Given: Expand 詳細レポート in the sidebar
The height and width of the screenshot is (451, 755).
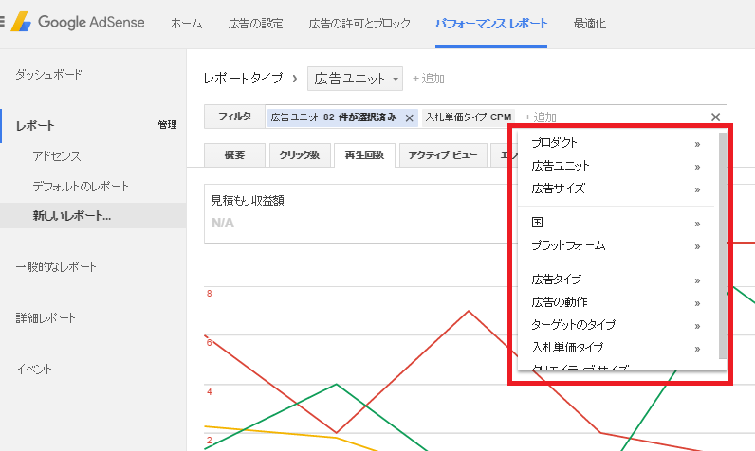Looking at the screenshot, I should pyautogui.click(x=46, y=317).
